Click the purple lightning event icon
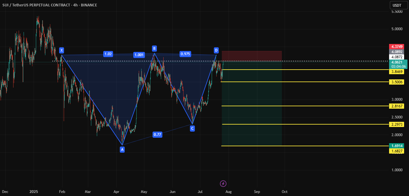The height and width of the screenshot is (196, 409). point(223,183)
